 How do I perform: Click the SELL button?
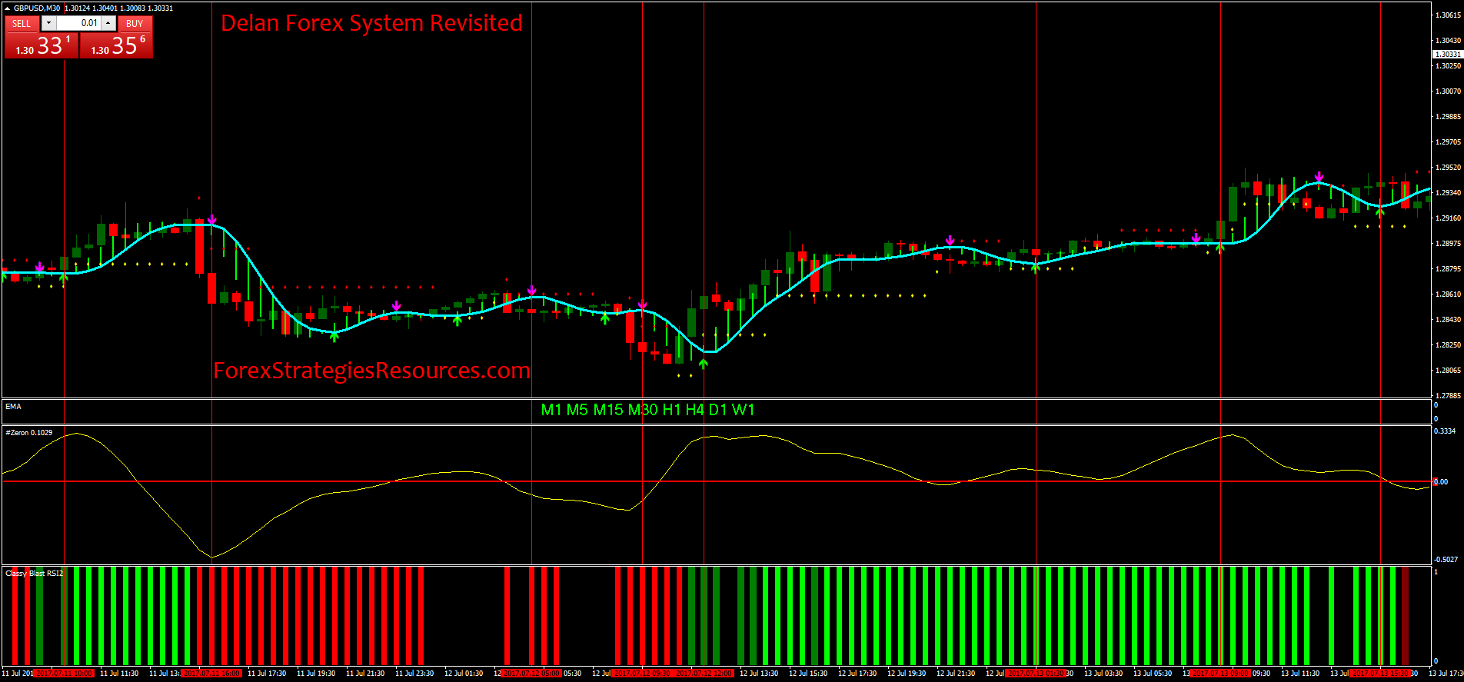coord(22,23)
